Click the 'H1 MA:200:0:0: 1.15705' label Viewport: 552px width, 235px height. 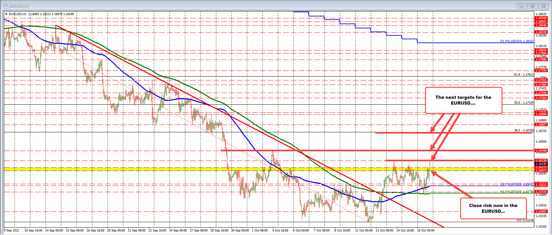click(x=517, y=191)
